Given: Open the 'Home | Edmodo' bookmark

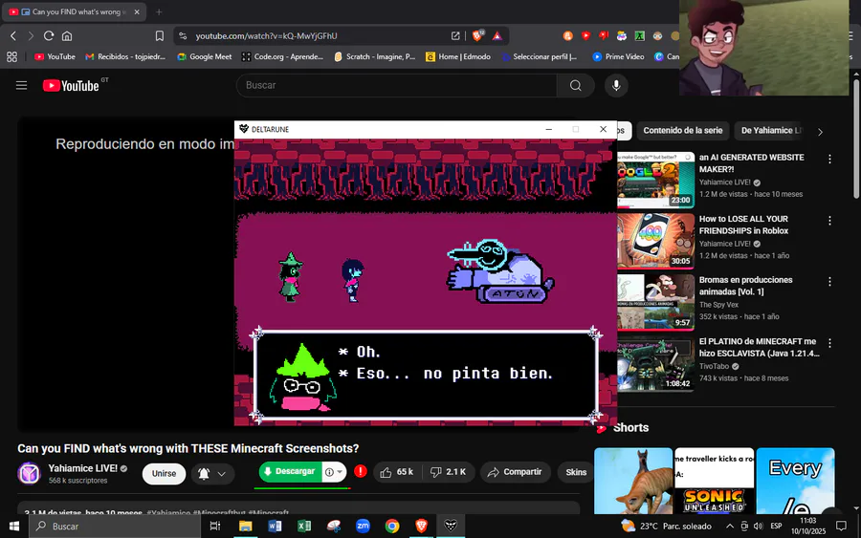Looking at the screenshot, I should (x=458, y=56).
